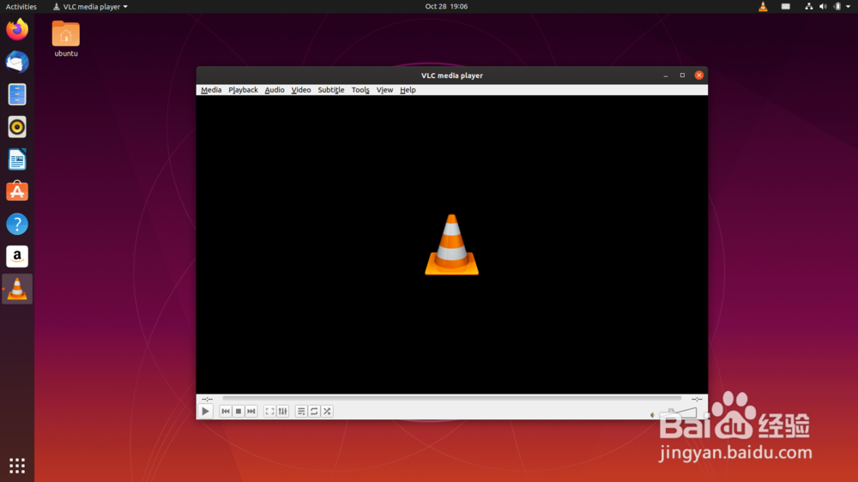
Task: Click VLC icon in dock
Action: (17, 289)
